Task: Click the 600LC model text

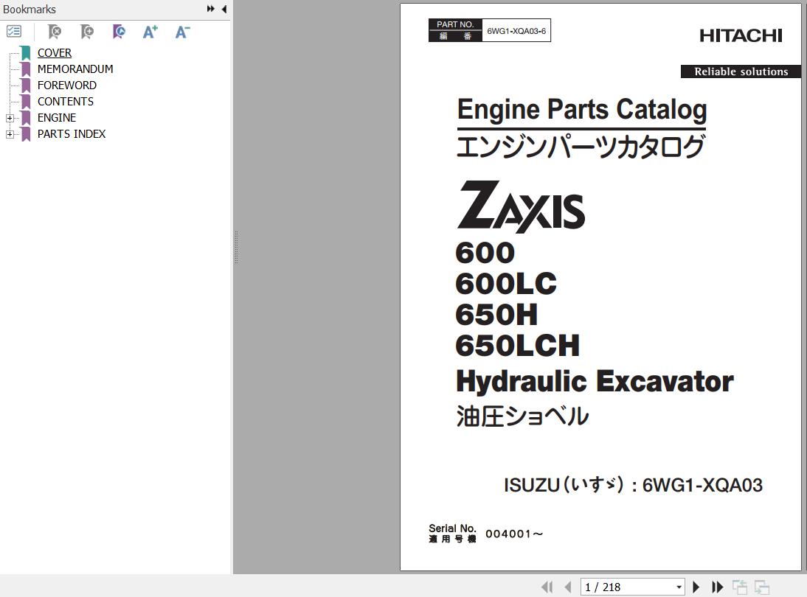Action: tap(506, 284)
